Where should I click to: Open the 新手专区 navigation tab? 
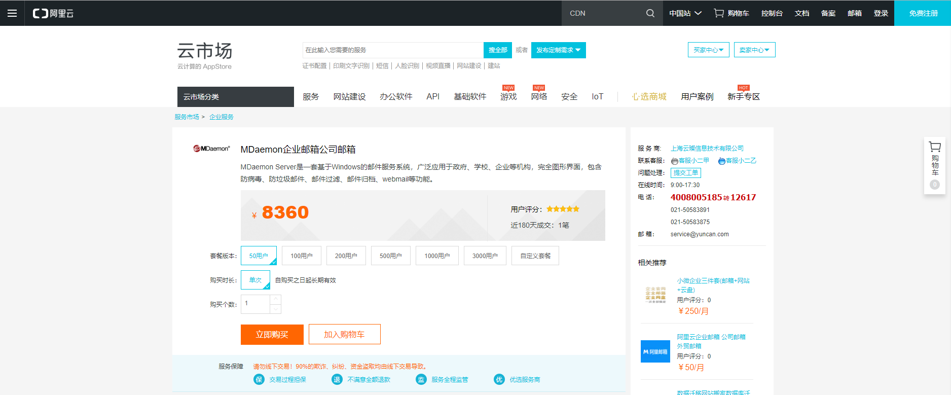[744, 96]
